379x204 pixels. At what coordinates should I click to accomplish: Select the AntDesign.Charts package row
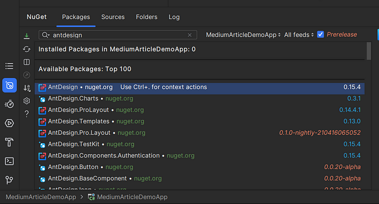click(199, 98)
